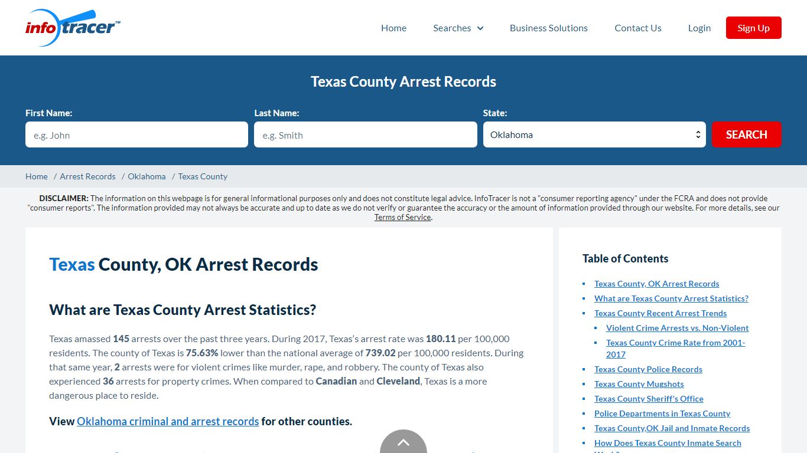This screenshot has width=807, height=453.
Task: Open the Login page
Action: coord(699,28)
